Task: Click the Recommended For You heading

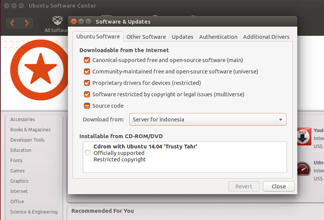Action: pos(103,211)
